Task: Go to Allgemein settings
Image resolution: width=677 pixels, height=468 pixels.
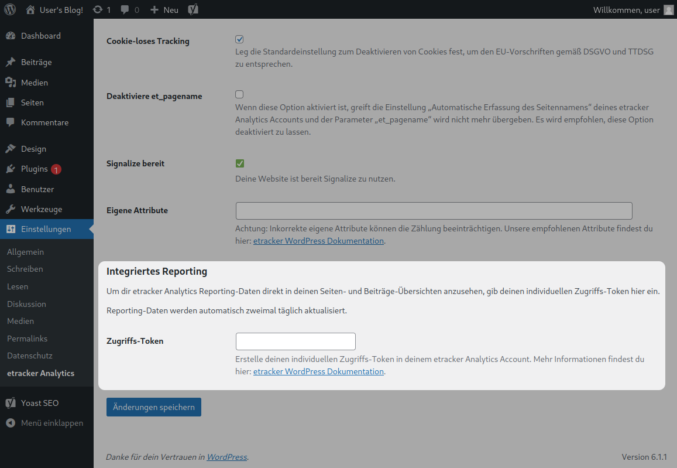Action: pos(26,252)
